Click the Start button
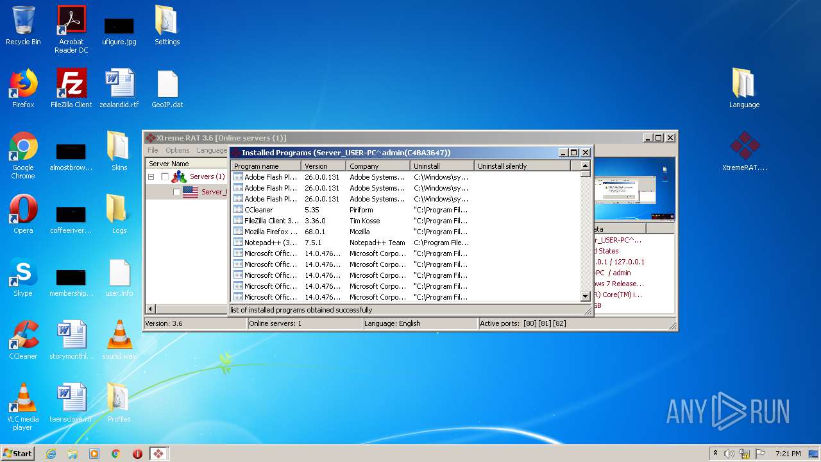 (17, 453)
